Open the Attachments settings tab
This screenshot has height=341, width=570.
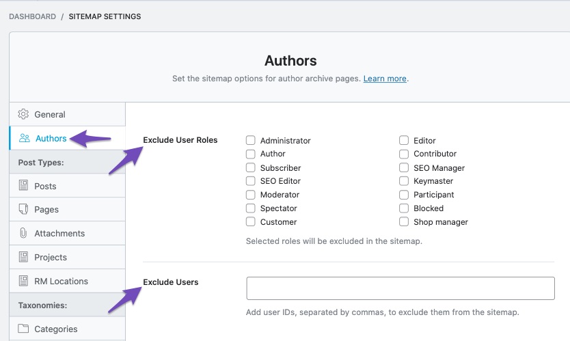pyautogui.click(x=67, y=233)
